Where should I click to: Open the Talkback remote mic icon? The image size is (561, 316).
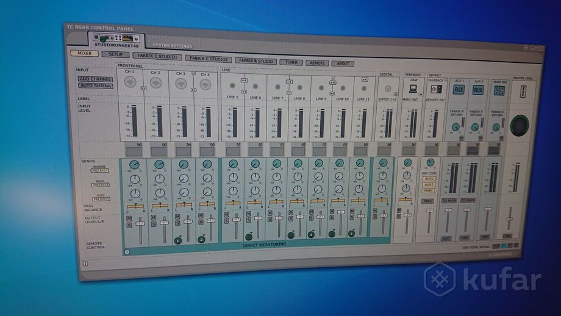tap(436, 89)
